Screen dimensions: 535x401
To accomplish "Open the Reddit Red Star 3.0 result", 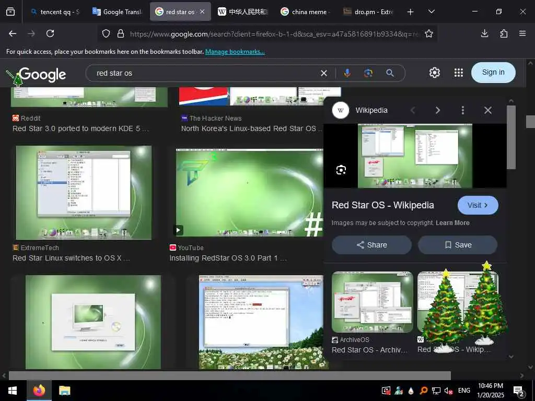I will click(80, 128).
